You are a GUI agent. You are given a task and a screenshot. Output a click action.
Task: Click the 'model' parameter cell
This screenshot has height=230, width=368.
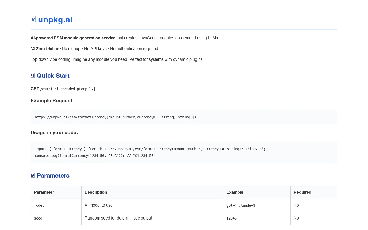[x=56, y=205]
